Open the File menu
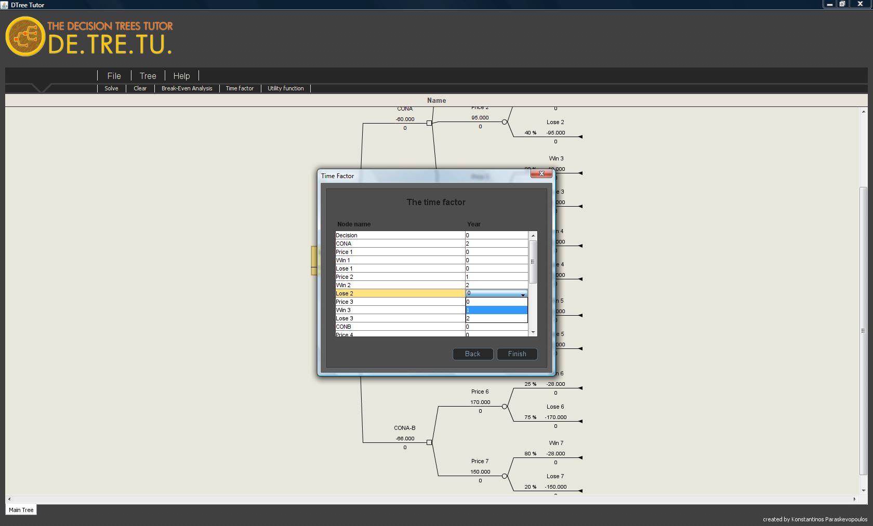 [114, 76]
